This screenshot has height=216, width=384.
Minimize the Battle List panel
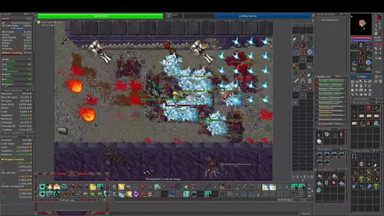[x=344, y=77]
